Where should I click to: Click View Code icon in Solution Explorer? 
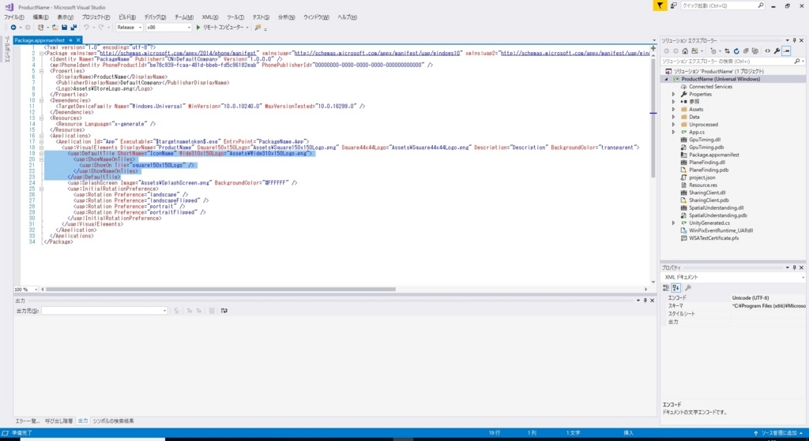pyautogui.click(x=767, y=51)
